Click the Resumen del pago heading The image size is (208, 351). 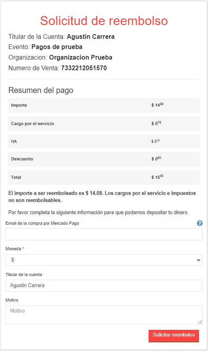[x=41, y=90]
